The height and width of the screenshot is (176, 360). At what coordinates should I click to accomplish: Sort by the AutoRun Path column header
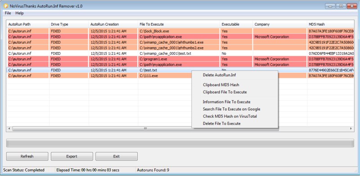tap(28, 24)
